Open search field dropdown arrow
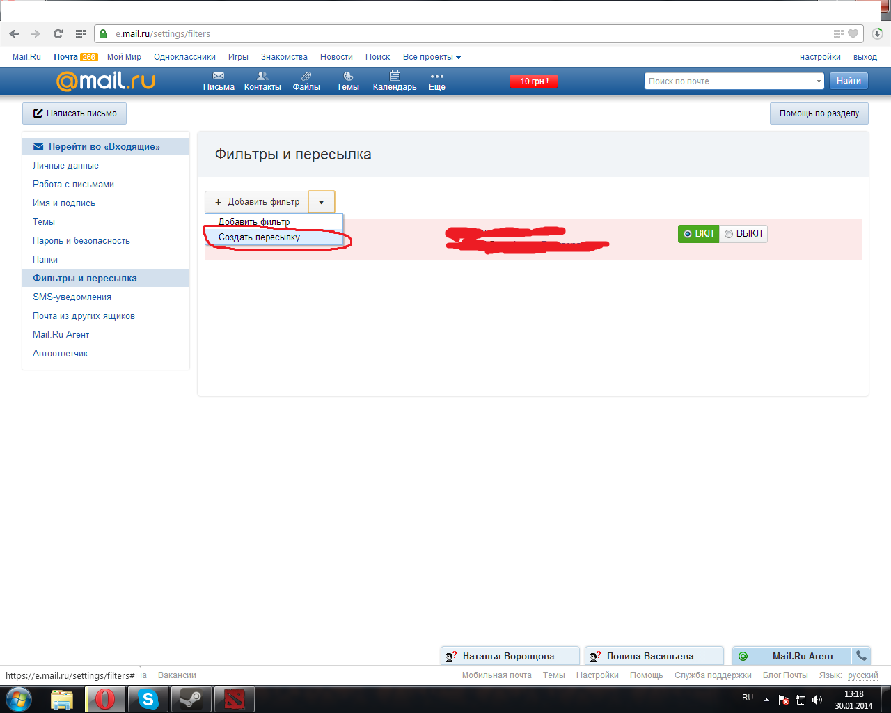 pos(819,81)
